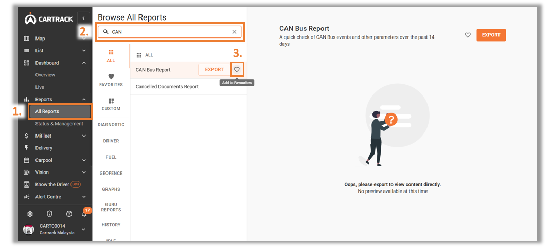
Task: Open the help question mark icon
Action: coord(69,214)
